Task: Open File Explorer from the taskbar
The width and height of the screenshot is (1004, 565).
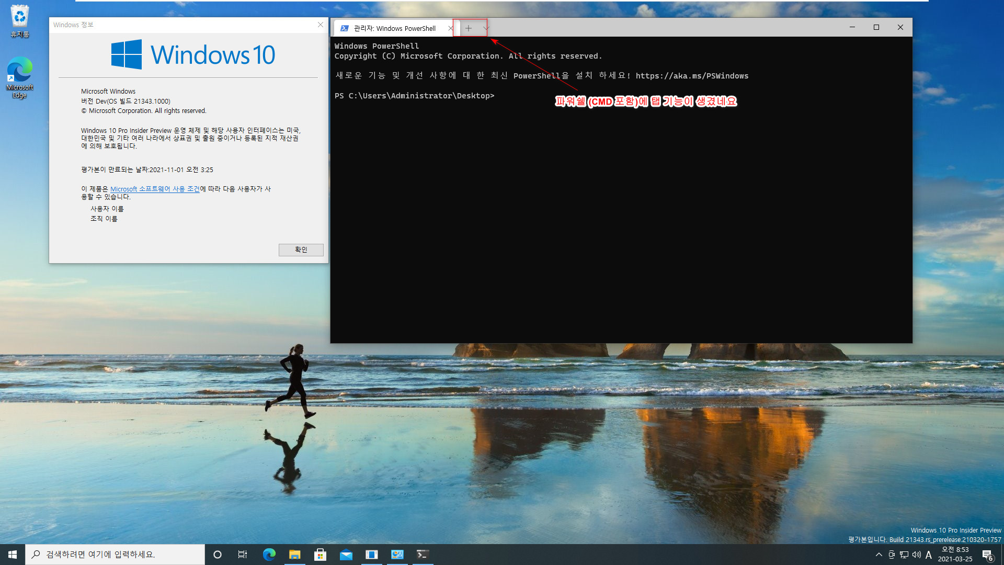Action: [294, 555]
